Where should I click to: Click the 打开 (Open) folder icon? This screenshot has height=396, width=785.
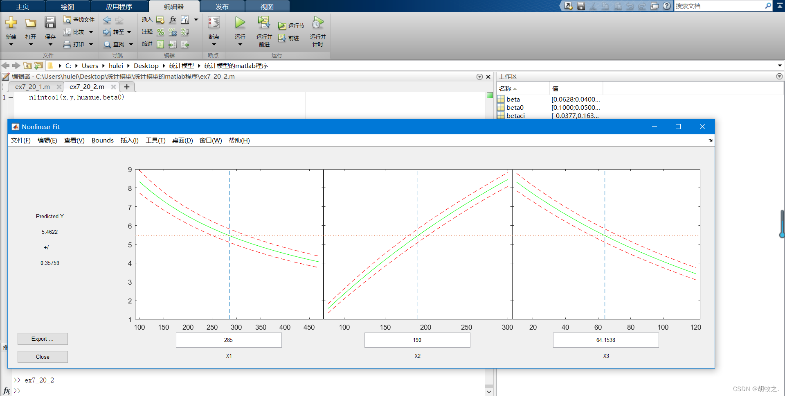[x=31, y=23]
